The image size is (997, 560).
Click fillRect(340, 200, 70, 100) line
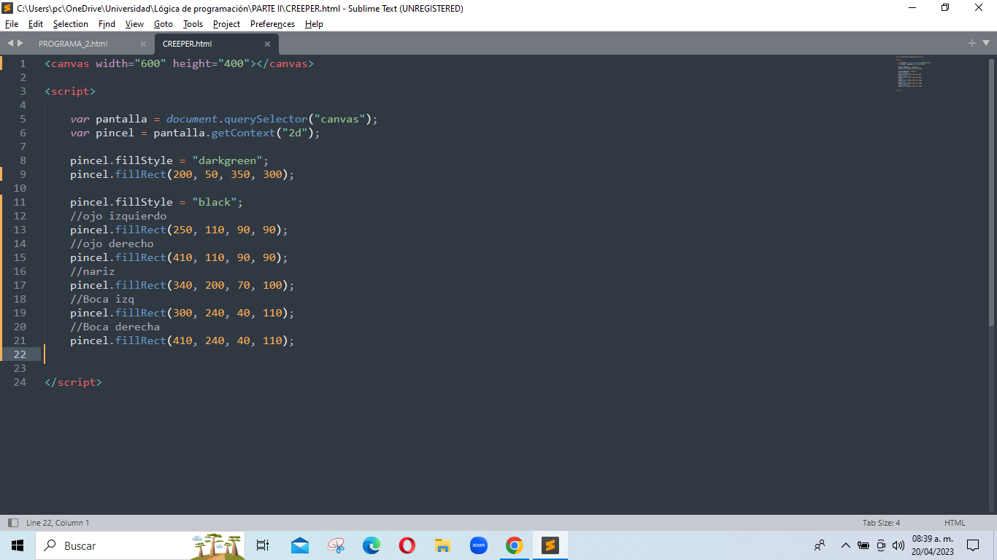182,285
